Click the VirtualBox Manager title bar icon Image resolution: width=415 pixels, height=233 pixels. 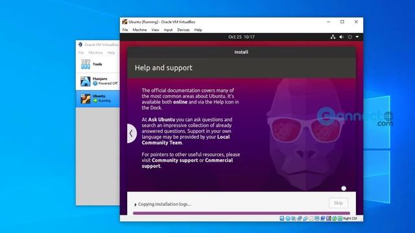[x=80, y=45]
